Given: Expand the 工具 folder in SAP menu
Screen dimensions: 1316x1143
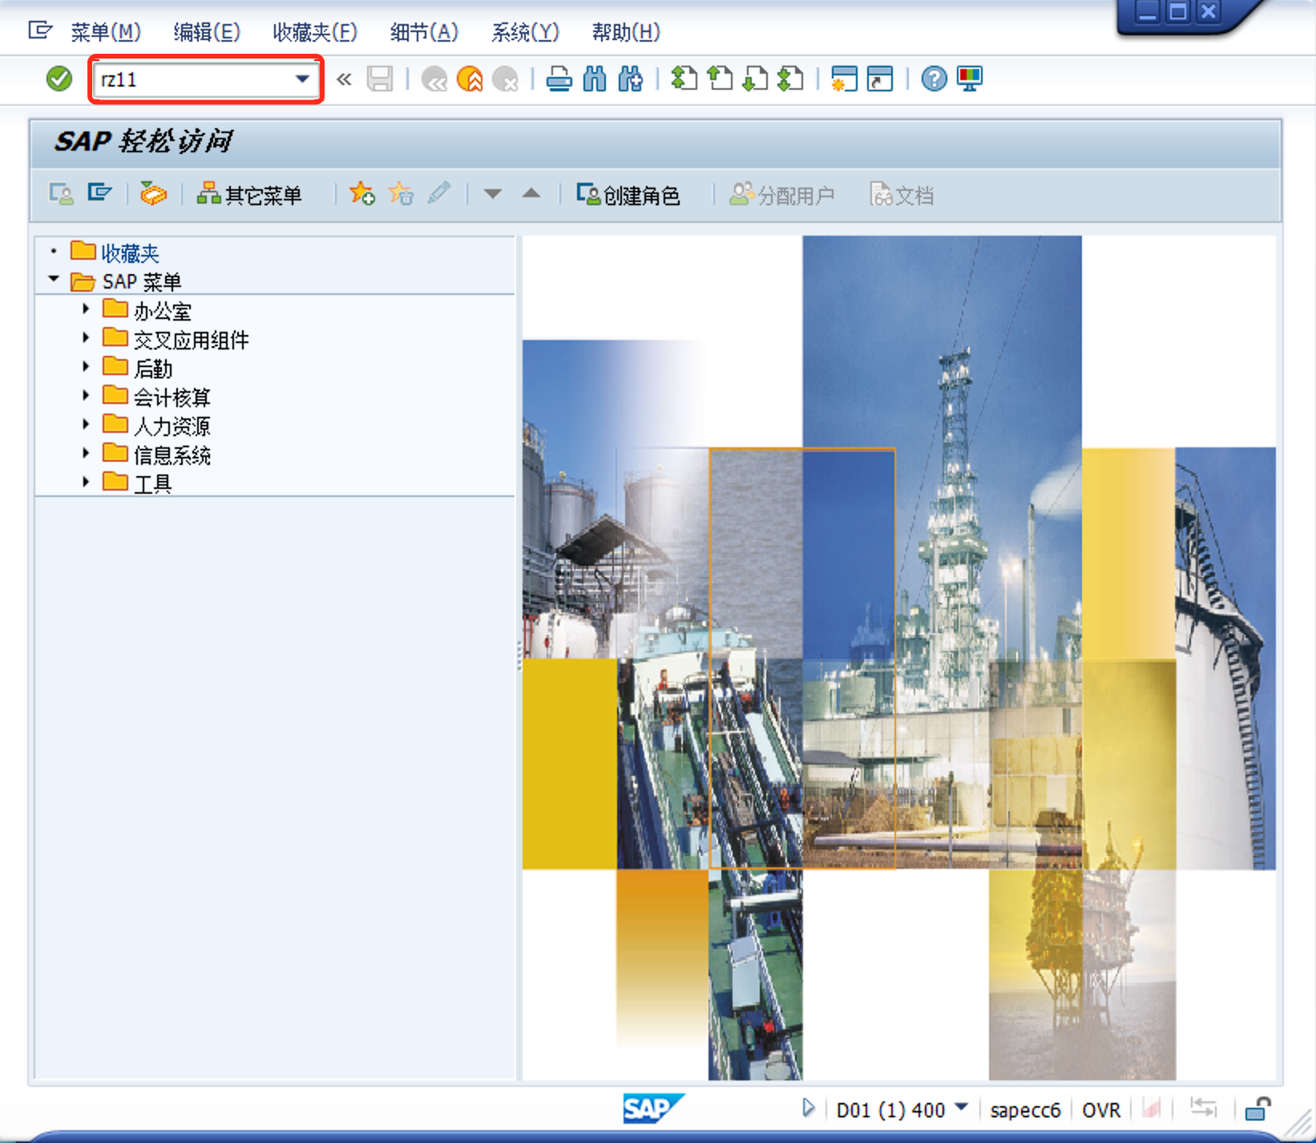Looking at the screenshot, I should pos(86,482).
